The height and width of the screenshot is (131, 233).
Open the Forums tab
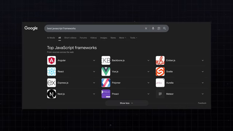tap(83, 38)
